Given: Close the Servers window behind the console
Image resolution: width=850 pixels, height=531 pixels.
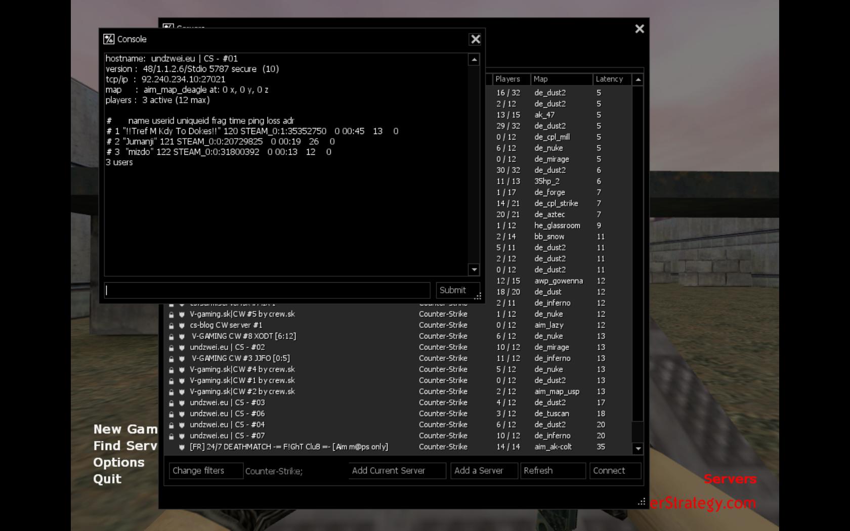Looking at the screenshot, I should 640,29.
